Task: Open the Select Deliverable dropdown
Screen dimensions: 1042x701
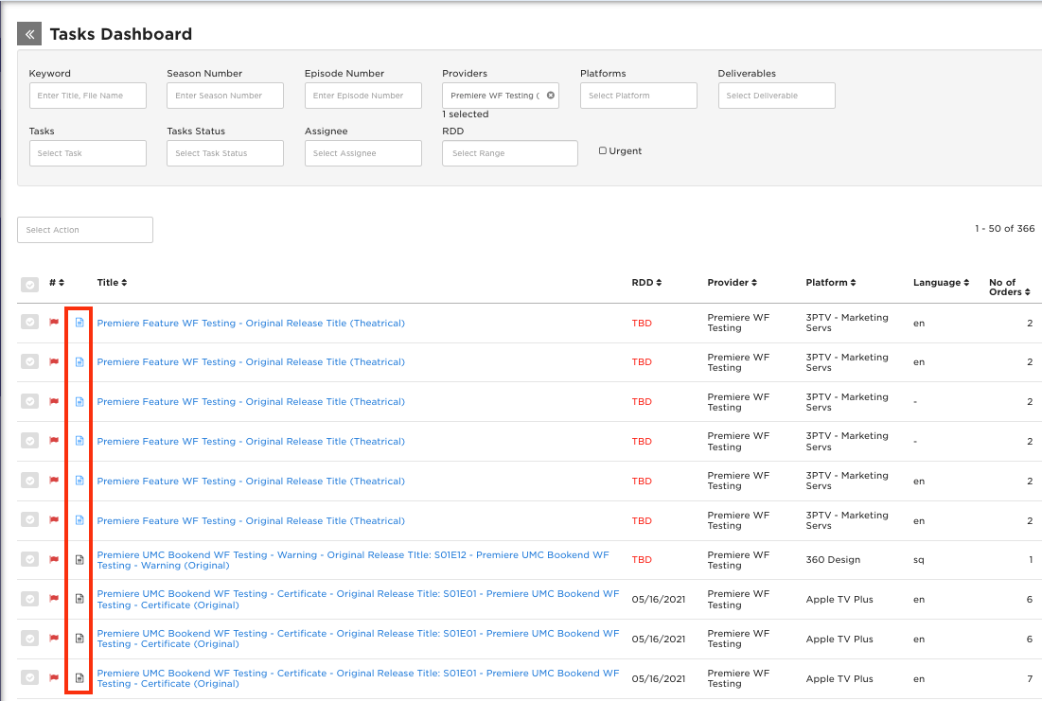Action: click(776, 95)
